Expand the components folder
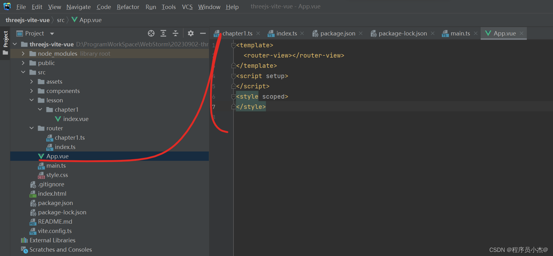 31,91
